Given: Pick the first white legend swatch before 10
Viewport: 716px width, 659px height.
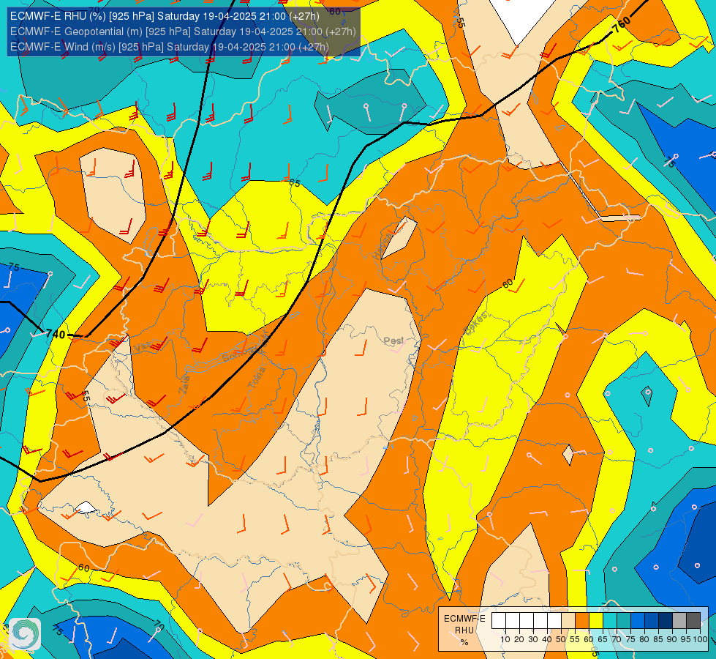Looking at the screenshot, I should click(x=499, y=621).
